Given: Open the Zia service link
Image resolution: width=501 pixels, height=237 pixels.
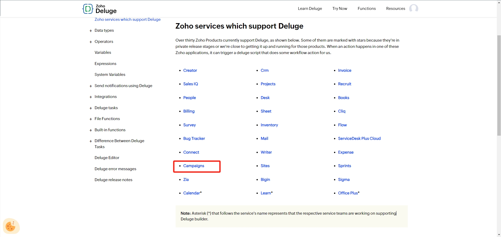Looking at the screenshot, I should coord(186,180).
